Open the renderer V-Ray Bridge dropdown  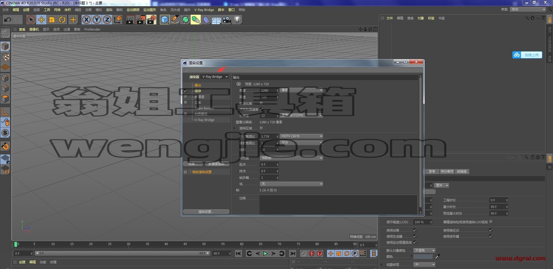(215, 77)
